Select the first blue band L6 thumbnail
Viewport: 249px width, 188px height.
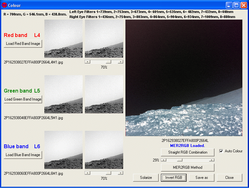[64, 150]
